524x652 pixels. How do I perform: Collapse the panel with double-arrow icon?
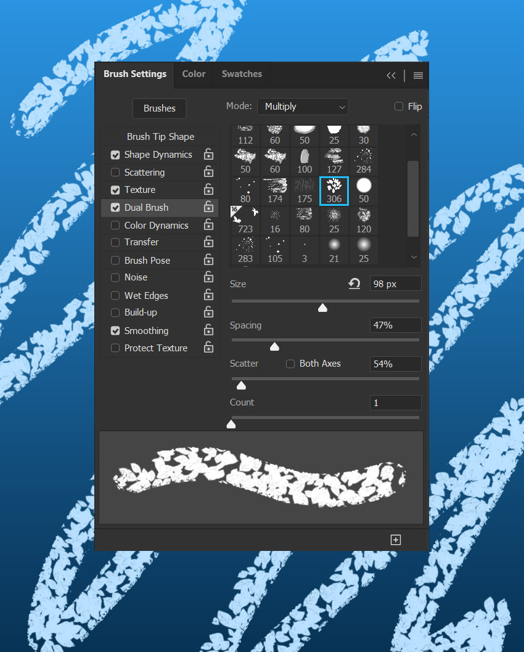pos(391,75)
